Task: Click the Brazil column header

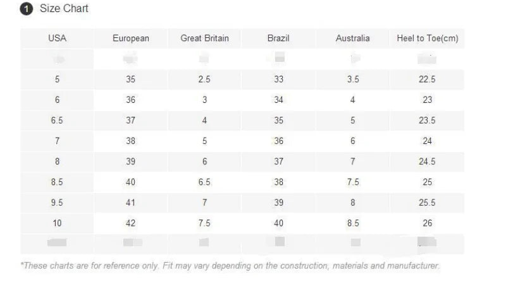Action: 278,39
